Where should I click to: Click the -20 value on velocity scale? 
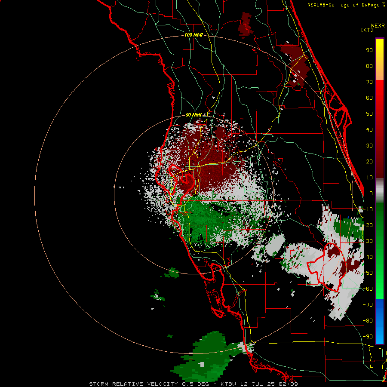point(368,225)
